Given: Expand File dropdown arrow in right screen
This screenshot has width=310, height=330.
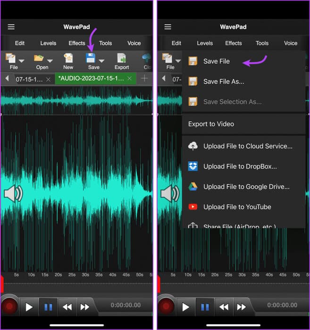Looking at the screenshot, I should pyautogui.click(x=178, y=61).
